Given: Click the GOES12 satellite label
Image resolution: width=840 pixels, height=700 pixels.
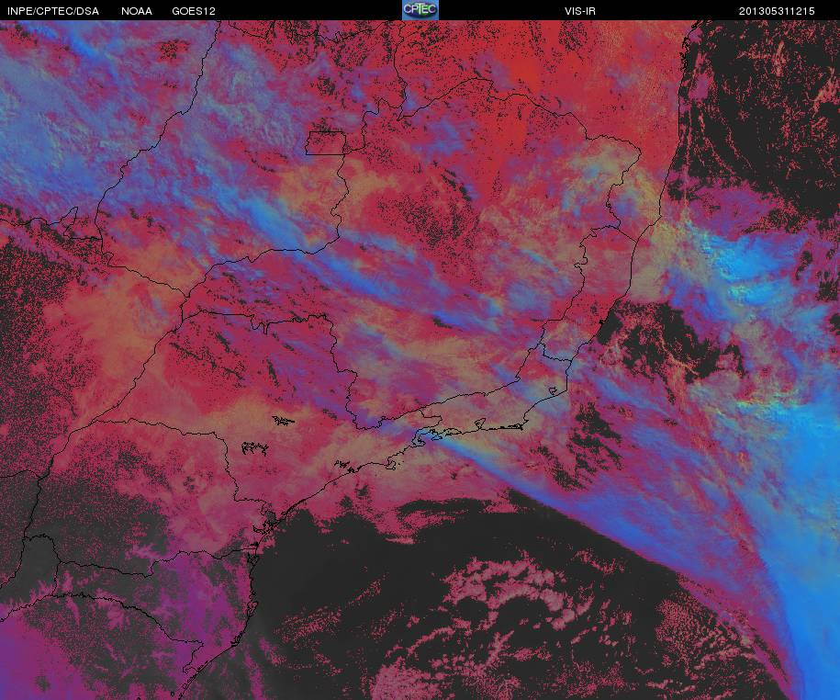Looking at the screenshot, I should click(194, 11).
